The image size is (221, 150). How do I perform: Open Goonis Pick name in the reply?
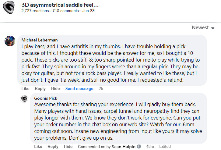[x=46, y=98]
